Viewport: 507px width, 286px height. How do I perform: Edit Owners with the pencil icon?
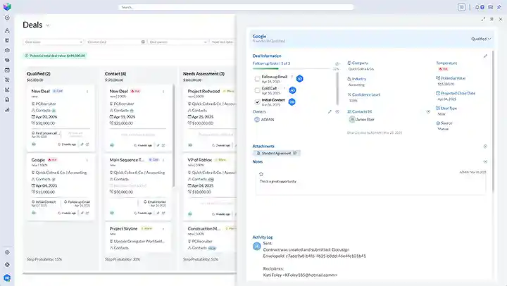(330, 111)
